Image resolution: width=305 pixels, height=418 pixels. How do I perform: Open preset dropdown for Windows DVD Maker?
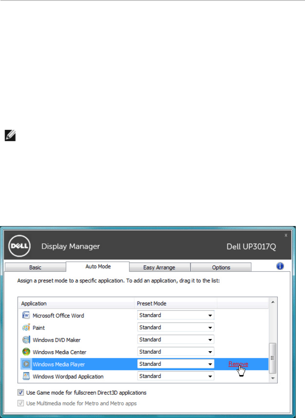[176, 339]
